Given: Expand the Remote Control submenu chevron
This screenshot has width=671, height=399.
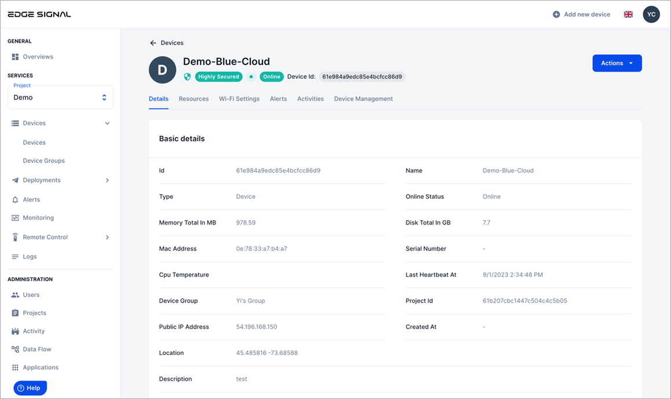Looking at the screenshot, I should pos(108,237).
